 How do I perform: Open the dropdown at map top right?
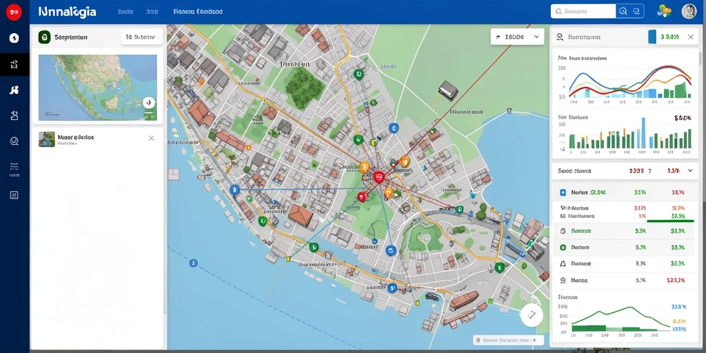[517, 37]
